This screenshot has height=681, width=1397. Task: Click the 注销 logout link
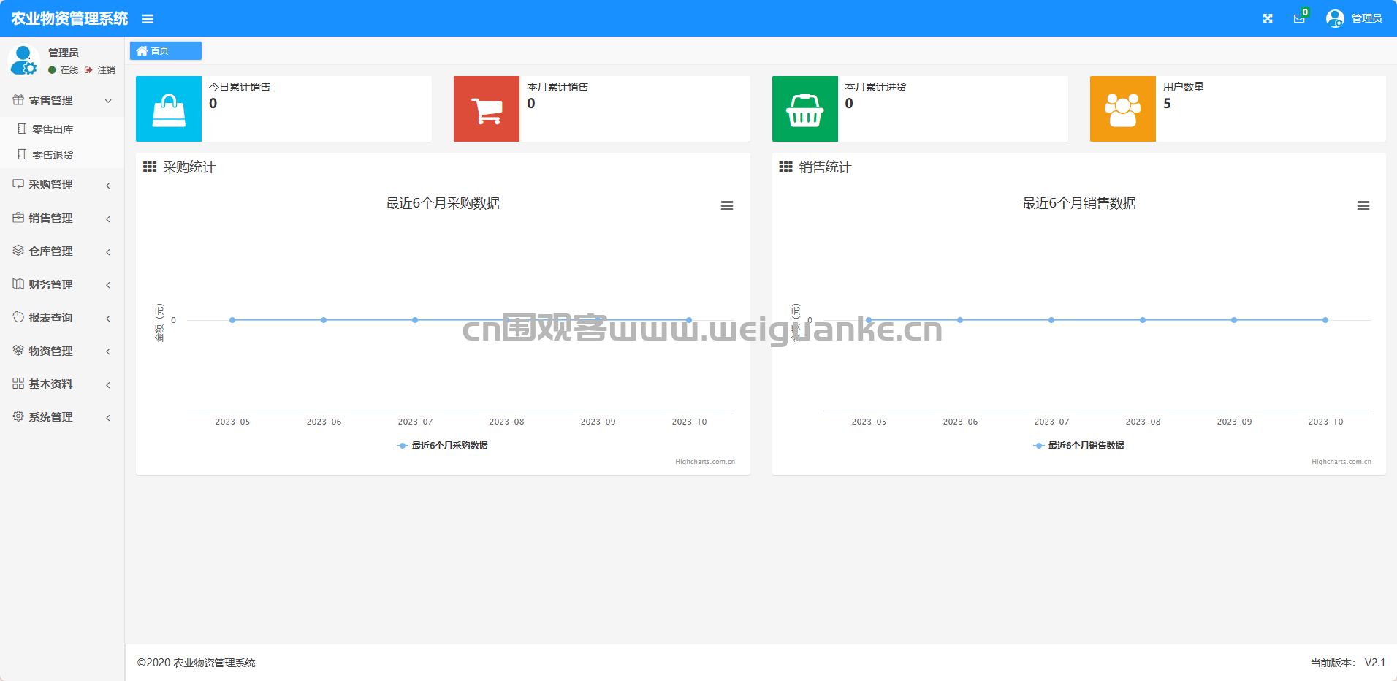pos(100,70)
